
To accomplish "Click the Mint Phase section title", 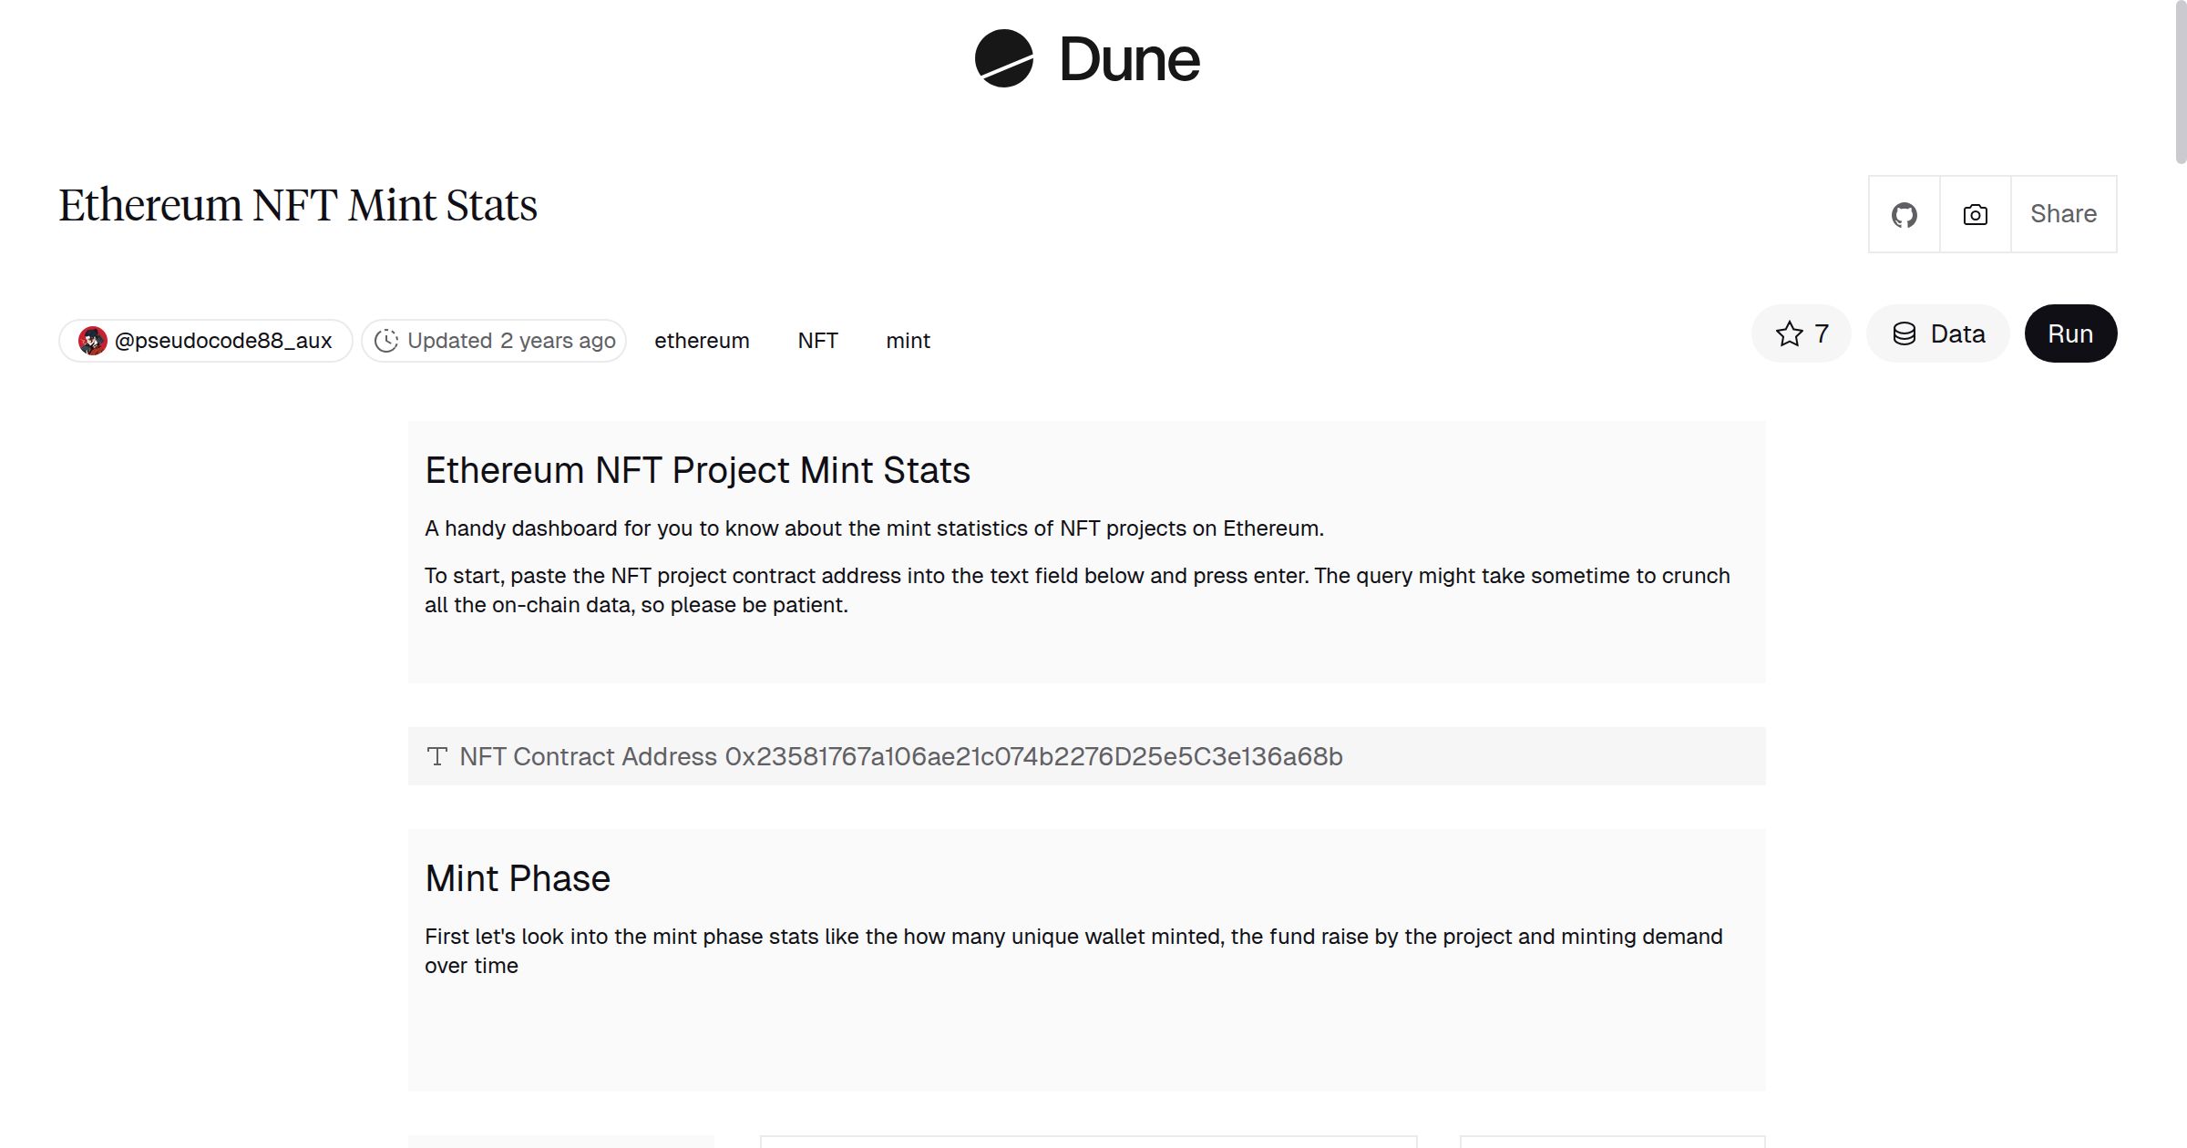I will [518, 878].
